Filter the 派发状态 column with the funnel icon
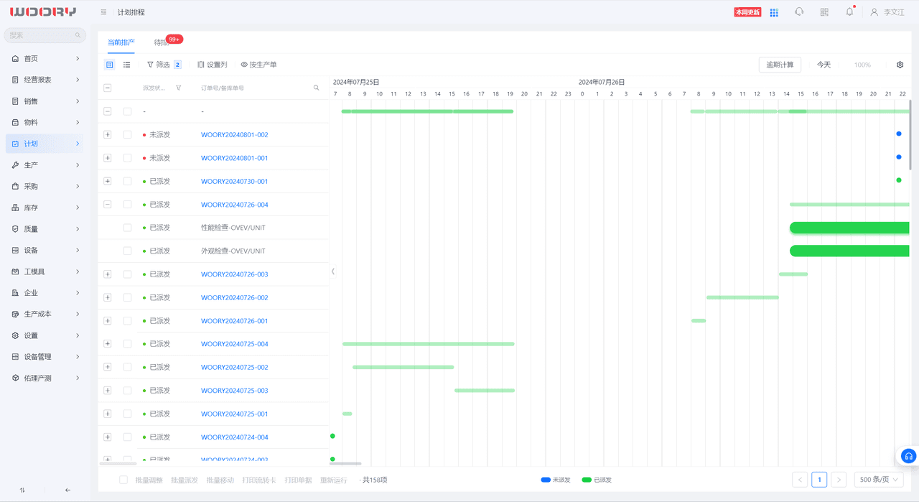The height and width of the screenshot is (502, 919). coord(179,88)
